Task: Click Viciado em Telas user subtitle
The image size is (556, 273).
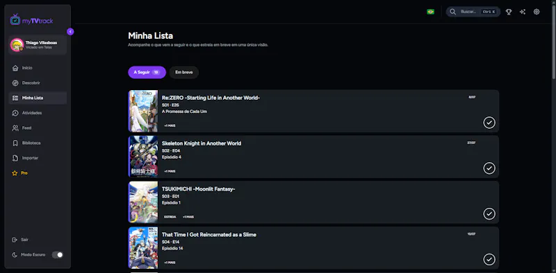Action: (x=39, y=48)
